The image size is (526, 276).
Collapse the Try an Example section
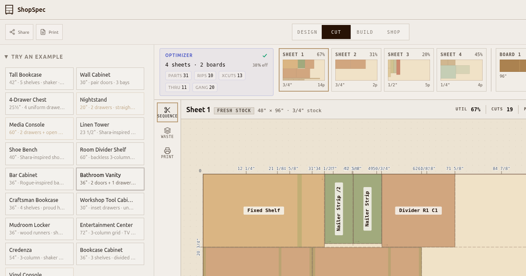[34, 57]
